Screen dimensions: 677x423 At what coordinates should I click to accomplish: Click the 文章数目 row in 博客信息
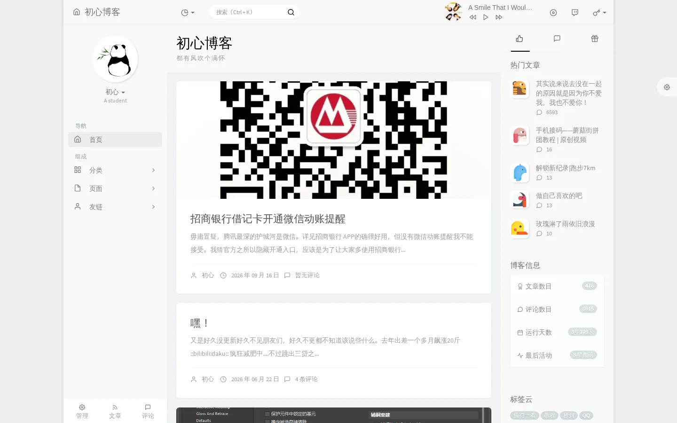557,286
